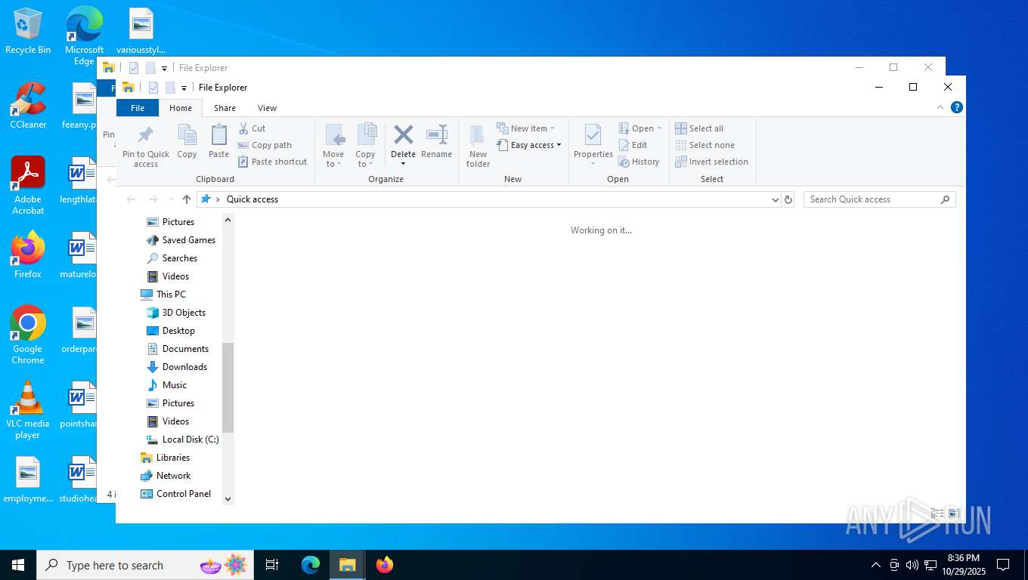Switch to the Home ribbon tab
The height and width of the screenshot is (580, 1028).
pyautogui.click(x=181, y=108)
